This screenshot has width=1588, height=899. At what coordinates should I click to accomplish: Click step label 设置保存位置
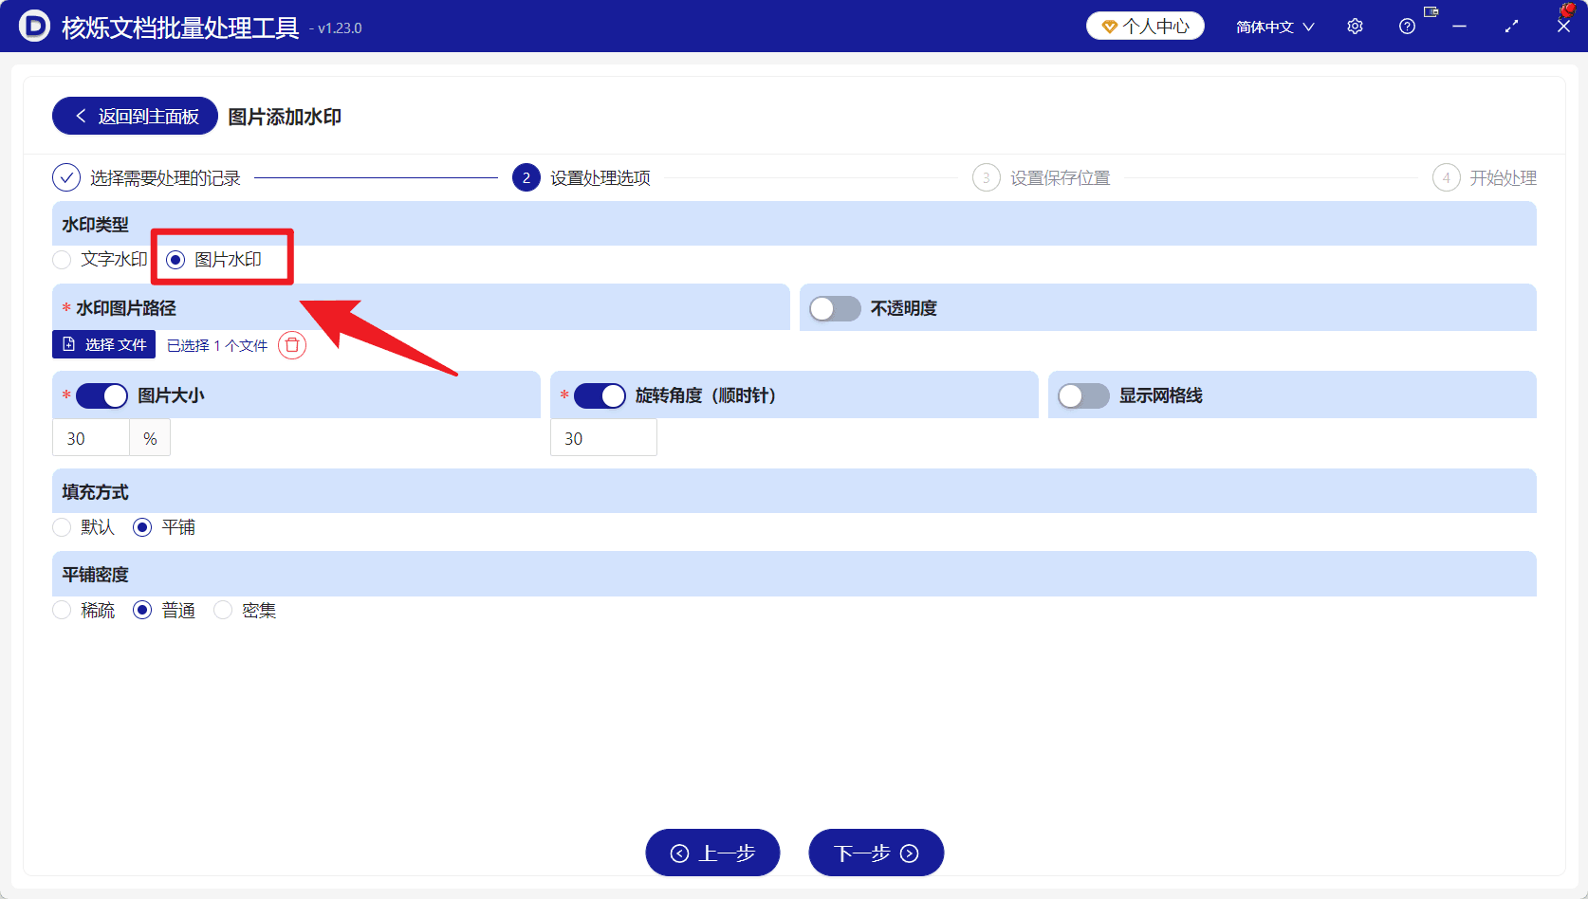(x=1061, y=178)
